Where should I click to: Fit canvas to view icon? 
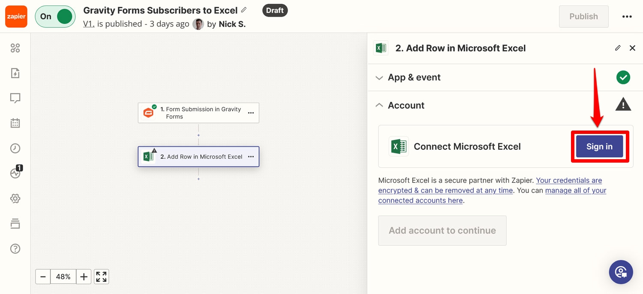tap(102, 276)
